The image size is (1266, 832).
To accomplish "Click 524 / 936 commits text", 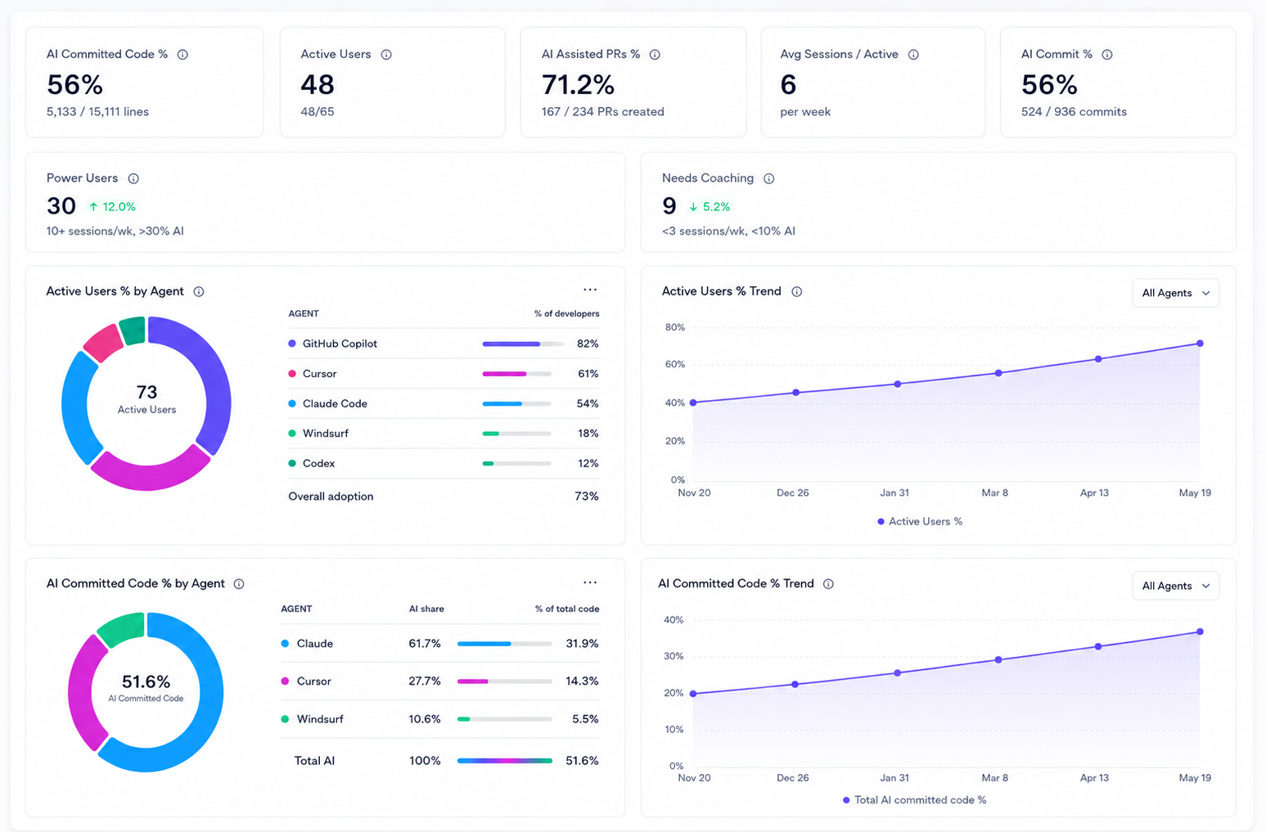I will coord(1074,112).
